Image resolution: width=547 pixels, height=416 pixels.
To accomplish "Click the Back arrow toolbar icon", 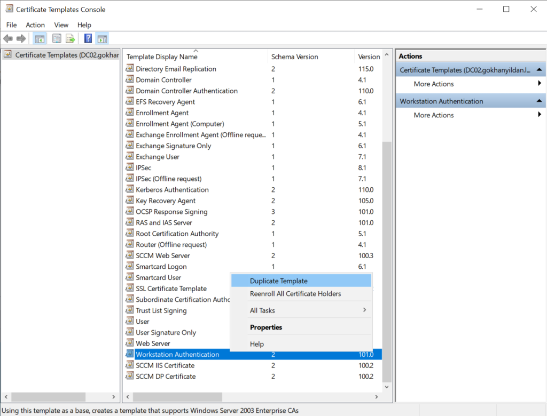I will point(8,39).
